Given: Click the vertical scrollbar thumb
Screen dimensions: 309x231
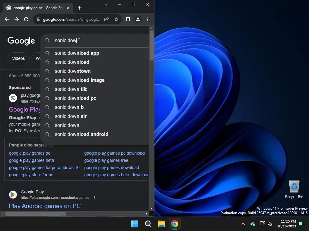Looking at the screenshot, I should (x=151, y=46).
